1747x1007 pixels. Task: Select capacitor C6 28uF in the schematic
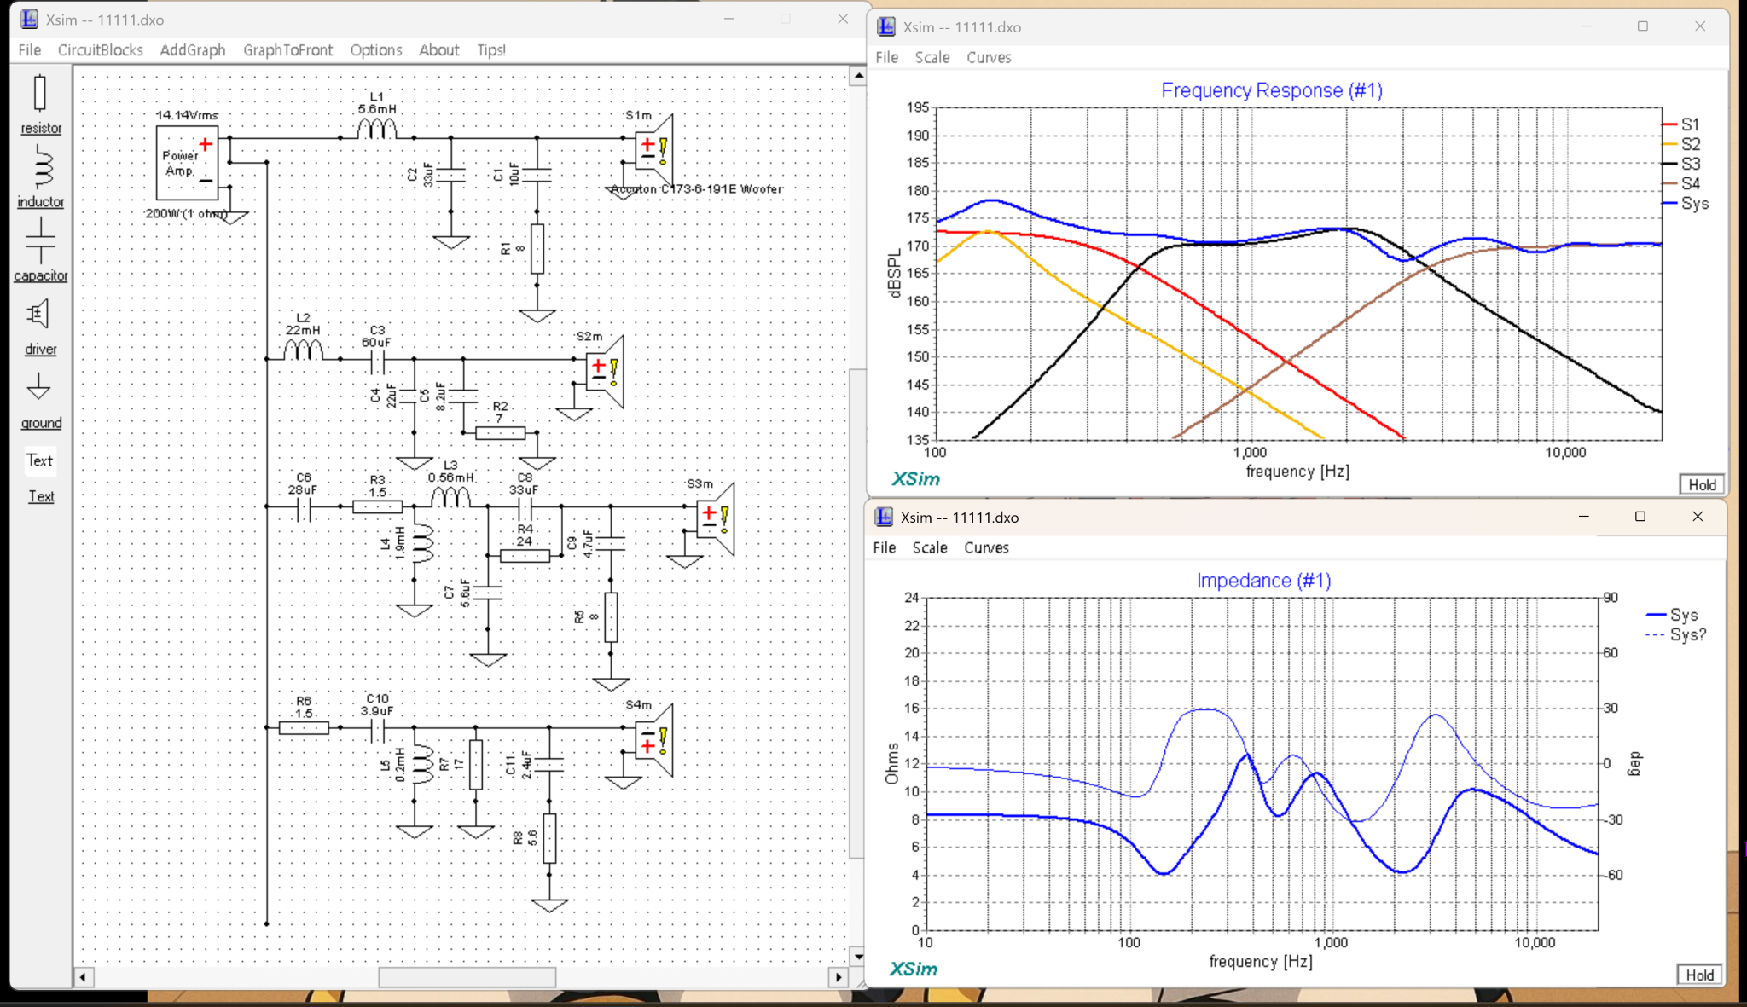(x=304, y=510)
